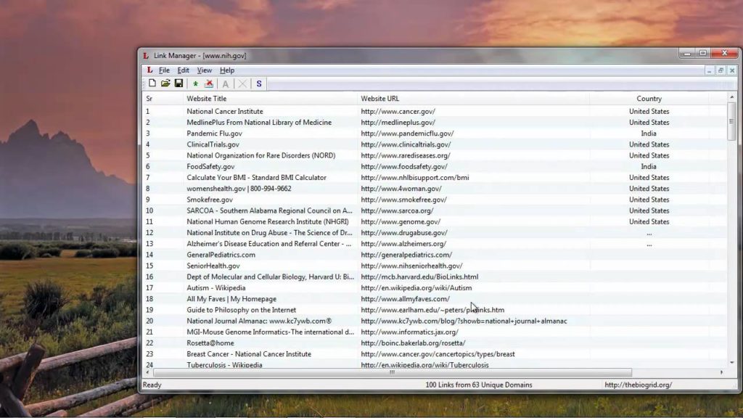Click the blue S toolbar icon
Screen dimensions: 743x418
point(259,84)
